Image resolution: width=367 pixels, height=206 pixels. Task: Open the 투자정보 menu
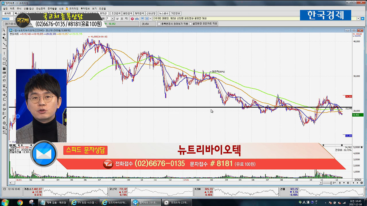coord(85,9)
